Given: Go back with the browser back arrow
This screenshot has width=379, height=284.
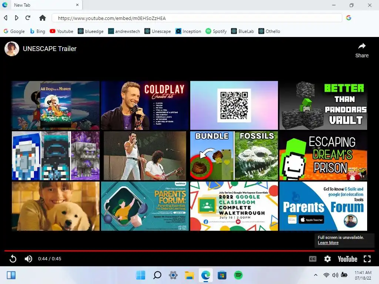Looking at the screenshot, I should [6, 18].
